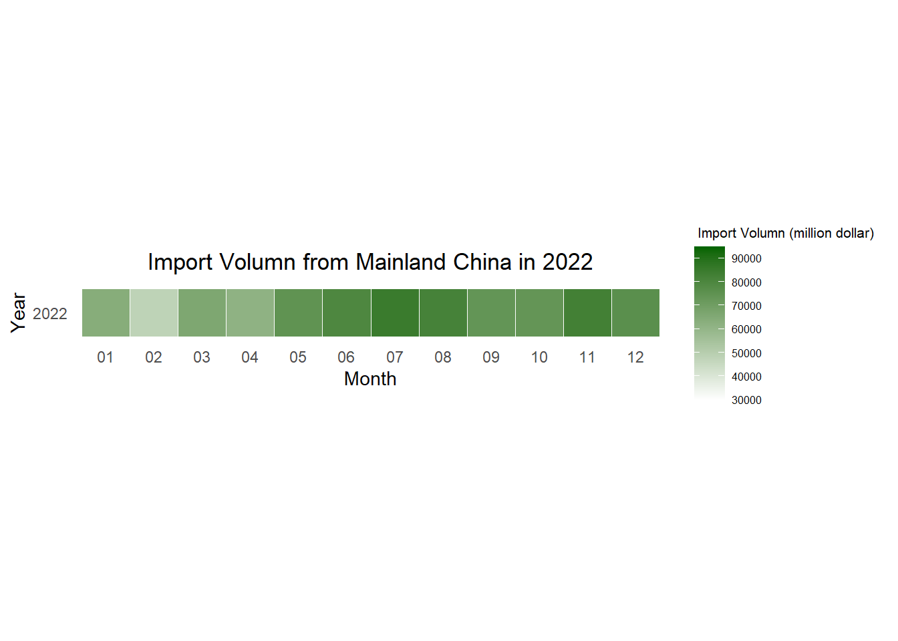Click the legend title "Import Volumn (million dollar)"
Screen dimensions: 898x641
click(785, 233)
